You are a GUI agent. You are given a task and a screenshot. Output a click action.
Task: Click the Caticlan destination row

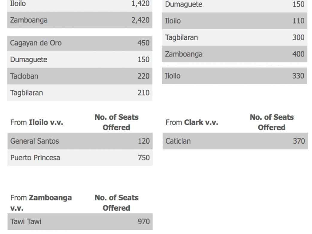coord(235,141)
